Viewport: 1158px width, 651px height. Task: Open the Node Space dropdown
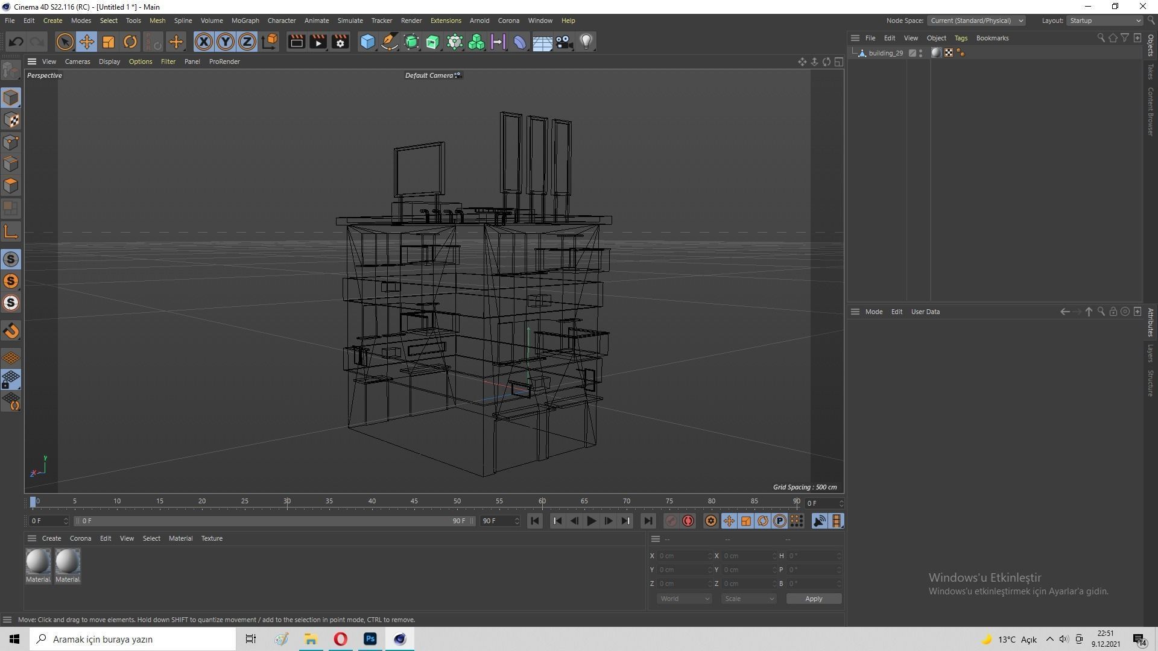click(x=975, y=20)
